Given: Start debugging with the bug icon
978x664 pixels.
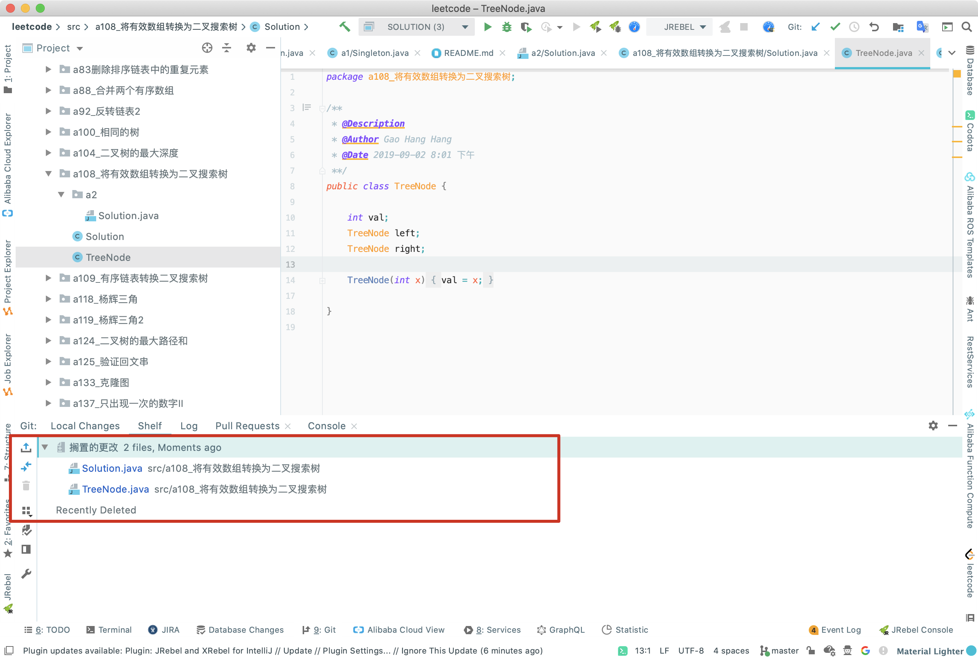Looking at the screenshot, I should pos(506,26).
